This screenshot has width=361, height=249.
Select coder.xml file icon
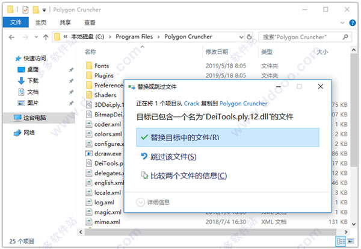[89, 124]
